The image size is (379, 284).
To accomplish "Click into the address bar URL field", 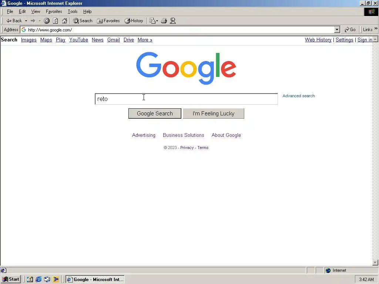I will coord(181,30).
